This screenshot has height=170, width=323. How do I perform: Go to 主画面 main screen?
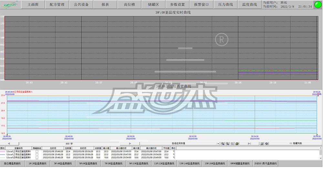(x=33, y=5)
